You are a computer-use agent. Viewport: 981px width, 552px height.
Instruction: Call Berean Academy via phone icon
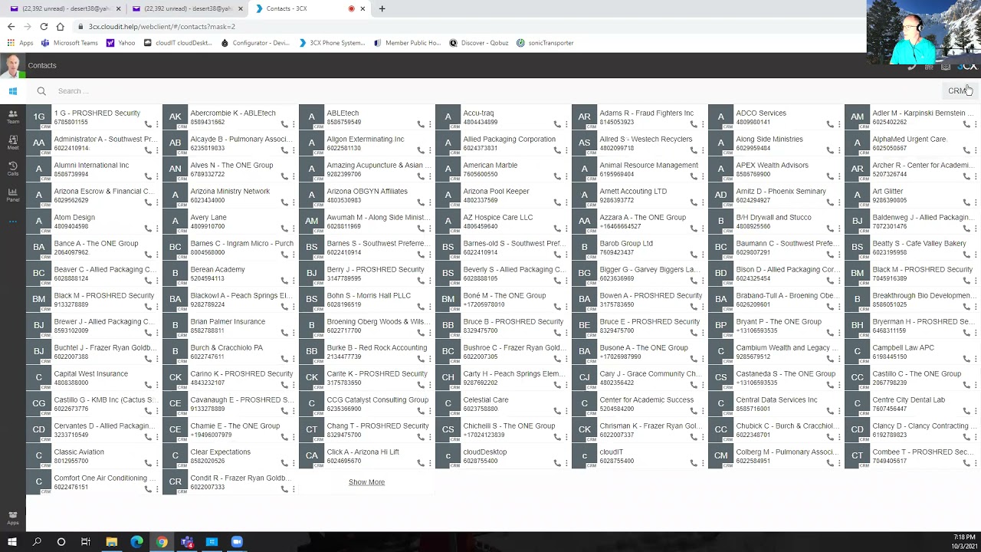tap(284, 281)
